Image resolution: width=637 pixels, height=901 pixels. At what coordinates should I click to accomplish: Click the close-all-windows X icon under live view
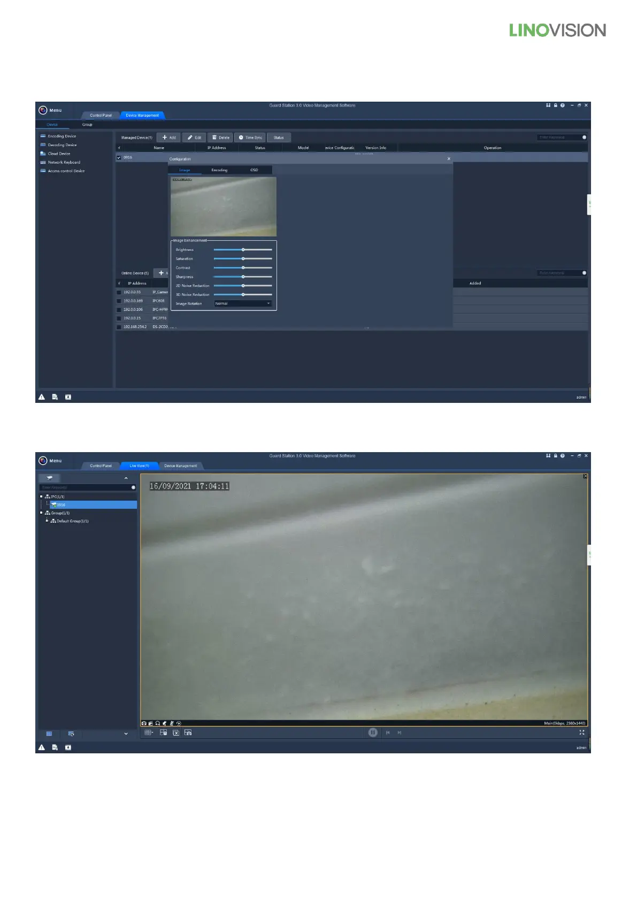click(175, 732)
